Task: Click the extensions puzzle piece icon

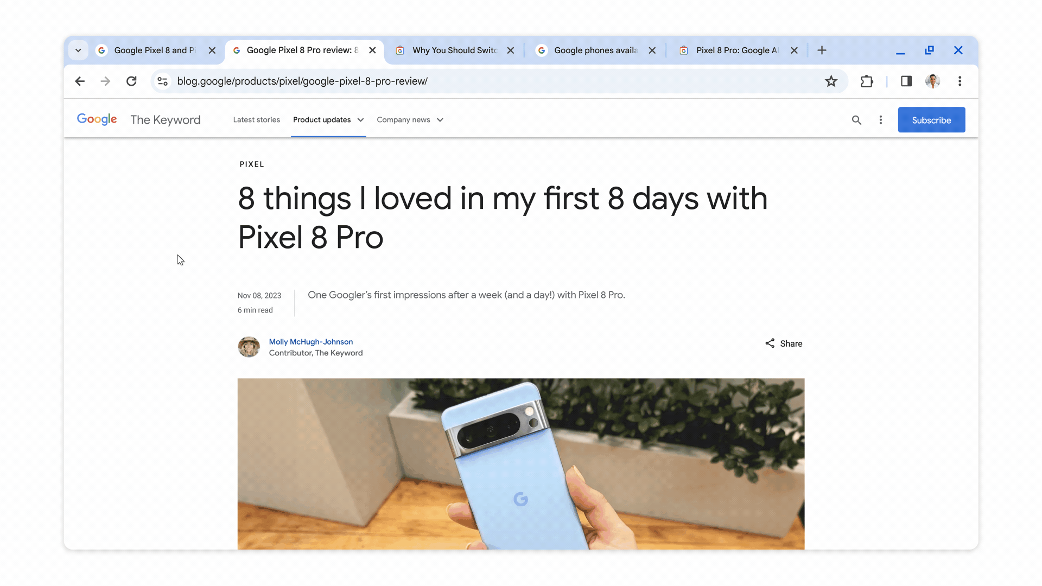Action: 867,81
